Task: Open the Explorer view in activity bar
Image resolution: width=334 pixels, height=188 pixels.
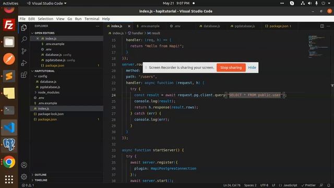Action: [x=24, y=28]
